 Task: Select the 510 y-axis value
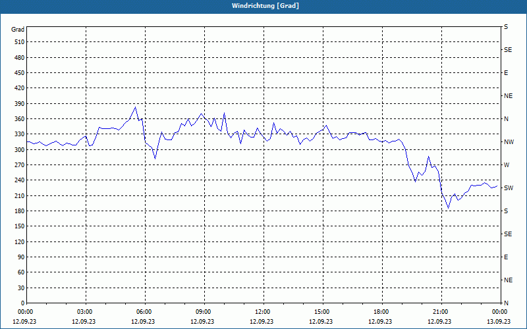[x=19, y=42]
